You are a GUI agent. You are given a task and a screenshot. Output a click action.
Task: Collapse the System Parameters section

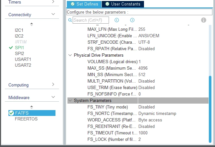[70, 100]
